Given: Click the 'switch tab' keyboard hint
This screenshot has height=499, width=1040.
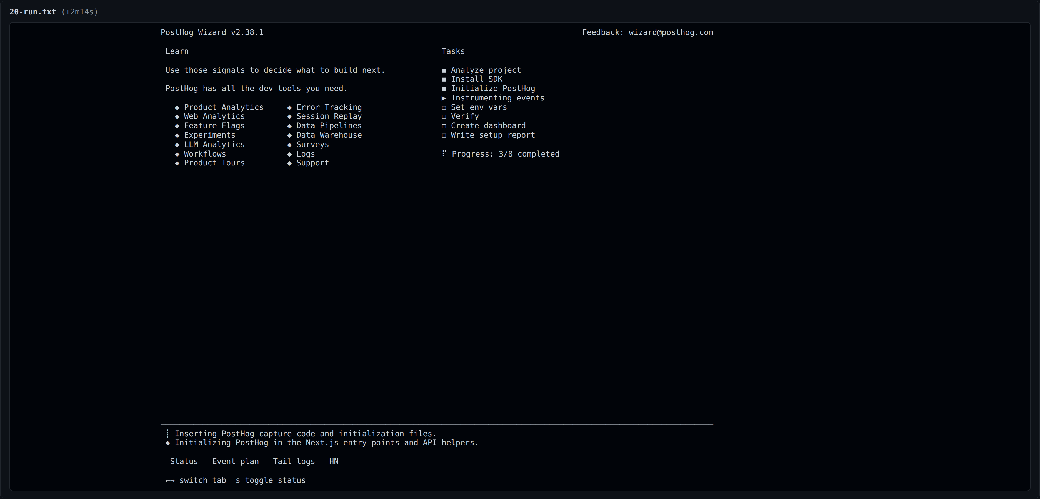Looking at the screenshot, I should [196, 480].
